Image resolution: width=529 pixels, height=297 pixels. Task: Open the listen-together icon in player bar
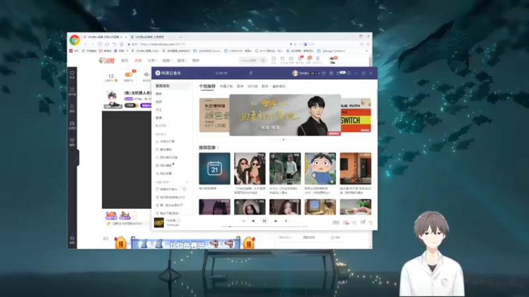pyautogui.click(x=362, y=222)
